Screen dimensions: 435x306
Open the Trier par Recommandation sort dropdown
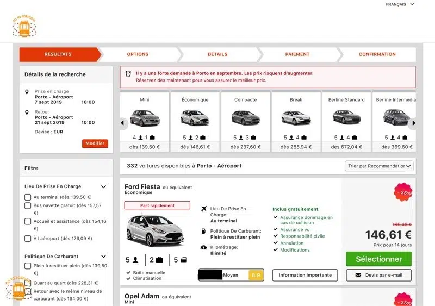coord(379,166)
